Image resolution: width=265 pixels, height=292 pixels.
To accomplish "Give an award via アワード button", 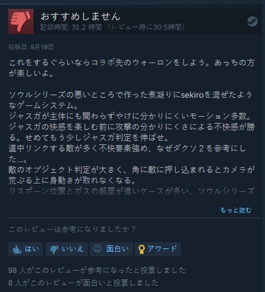I will (157, 249).
